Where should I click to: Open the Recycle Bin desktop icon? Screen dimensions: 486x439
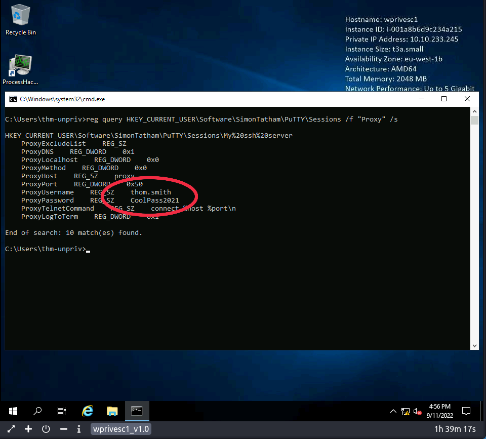coord(20,15)
